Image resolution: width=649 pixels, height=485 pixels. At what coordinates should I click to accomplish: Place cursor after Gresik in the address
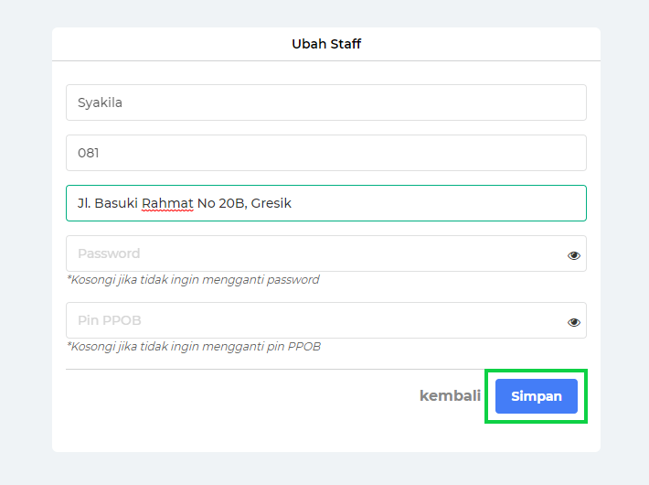(x=293, y=203)
